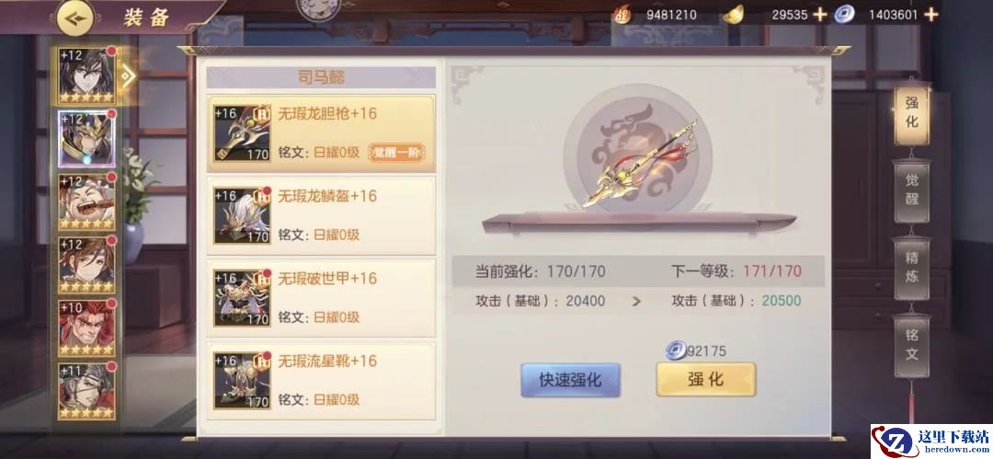
Task: Select the +11 gray-haired hero portrait
Action: point(86,391)
